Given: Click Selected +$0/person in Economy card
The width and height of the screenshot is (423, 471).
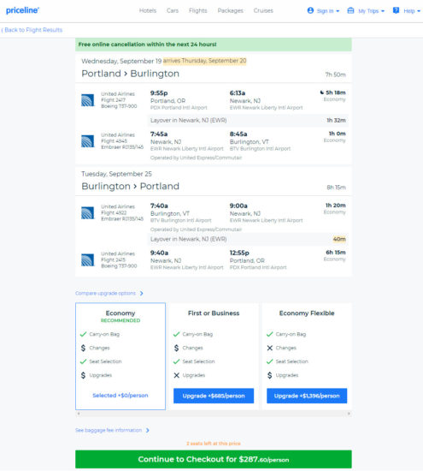Looking at the screenshot, I should (x=120, y=396).
